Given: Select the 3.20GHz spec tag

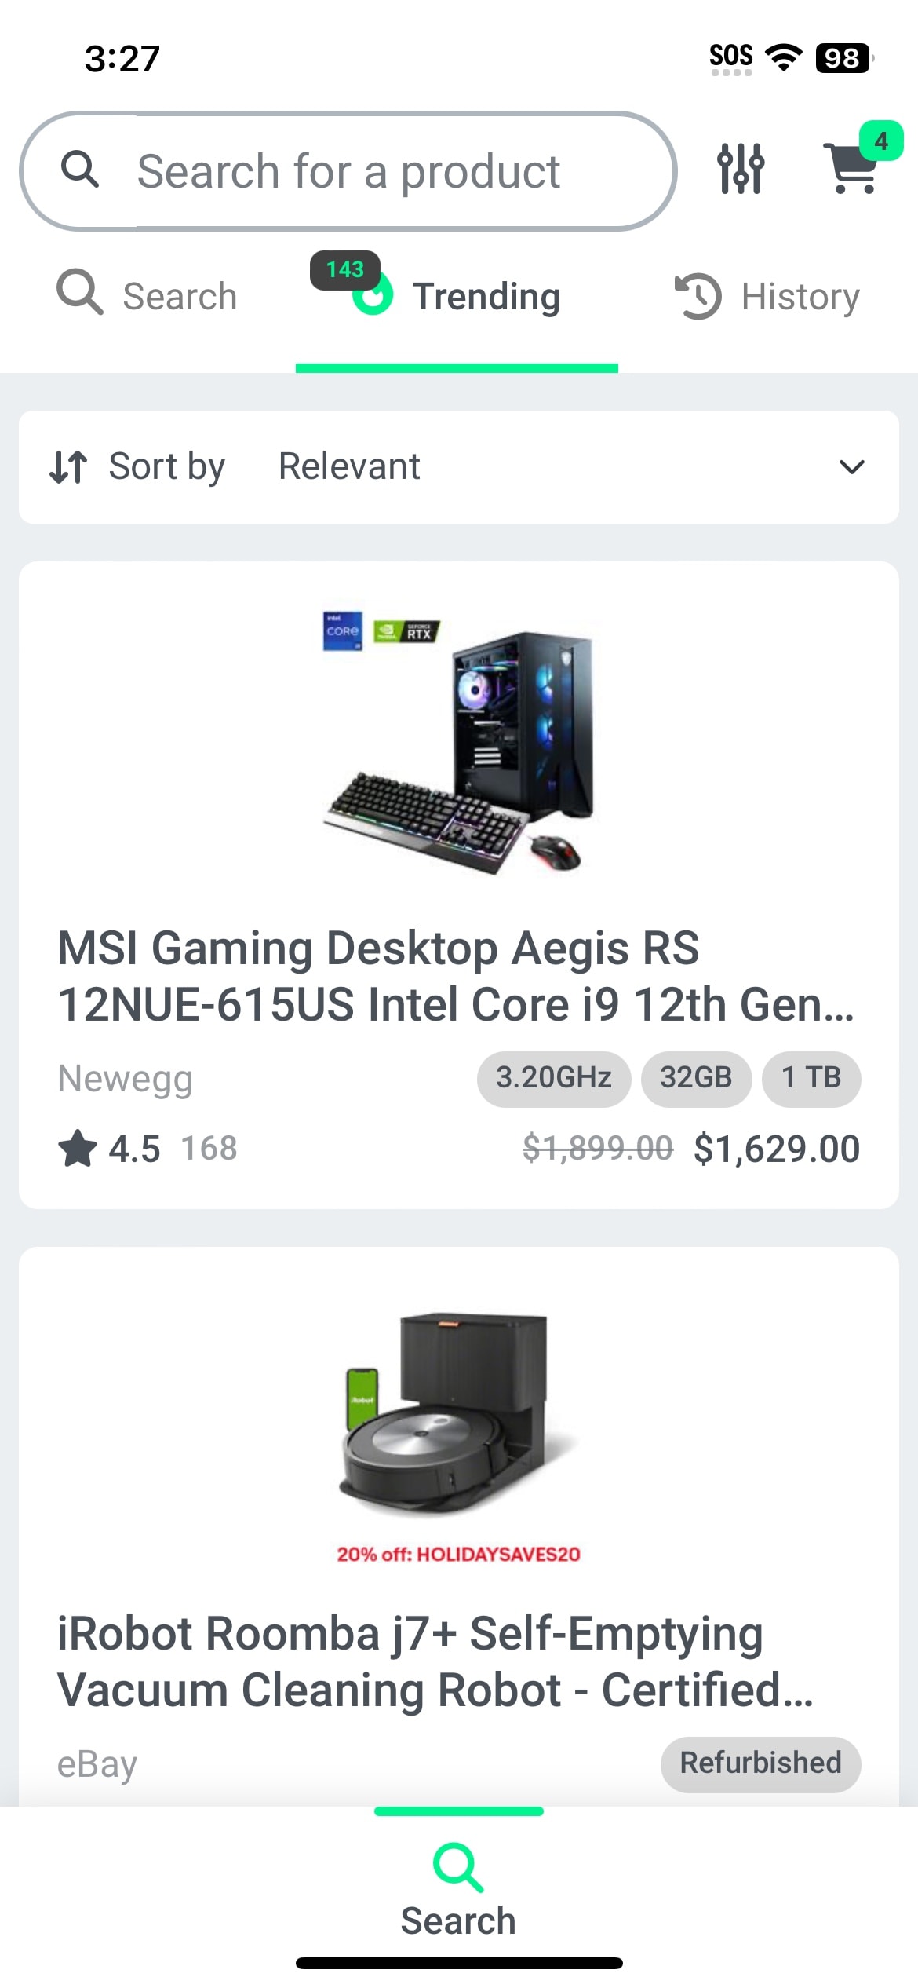Looking at the screenshot, I should (x=554, y=1078).
